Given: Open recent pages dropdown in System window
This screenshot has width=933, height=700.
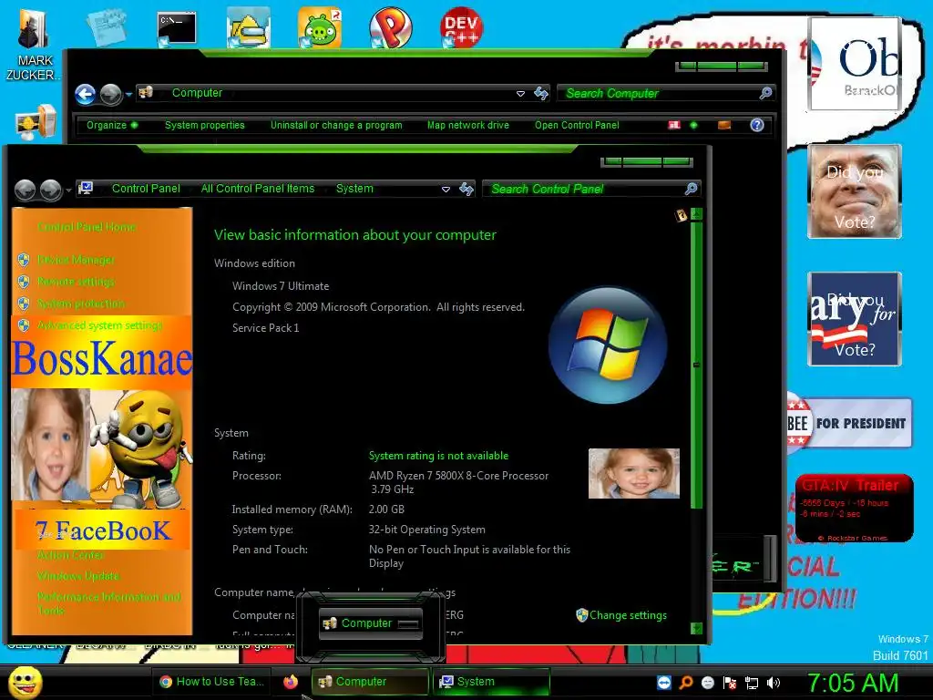Looking at the screenshot, I should (68, 190).
